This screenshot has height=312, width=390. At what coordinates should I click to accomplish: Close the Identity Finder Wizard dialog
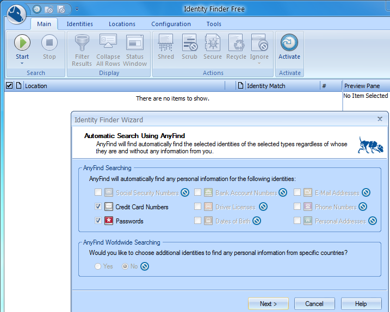[x=380, y=119]
